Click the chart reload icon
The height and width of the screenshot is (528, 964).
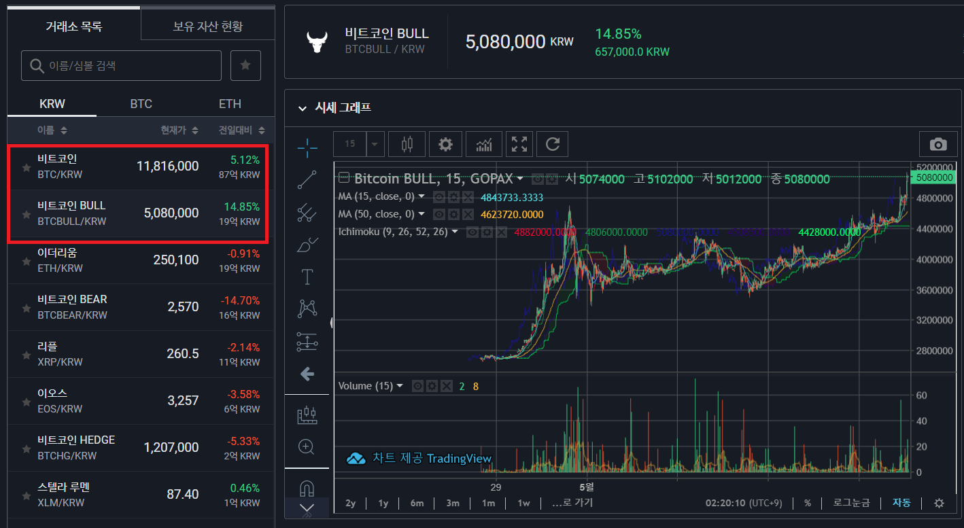pos(553,144)
